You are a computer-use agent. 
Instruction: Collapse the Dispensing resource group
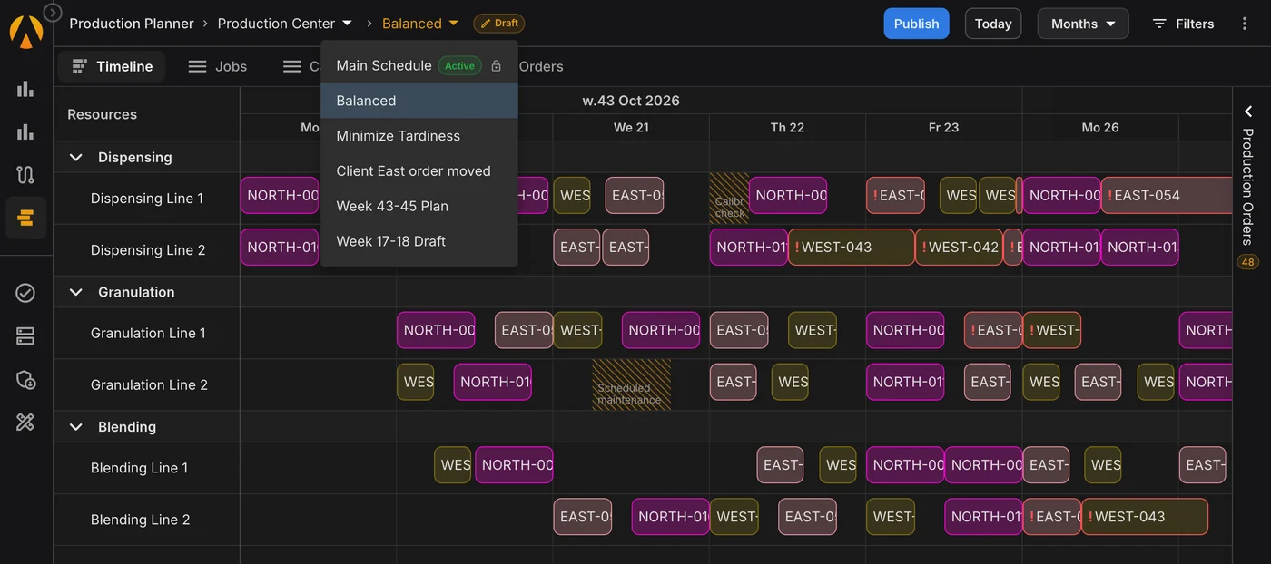(x=76, y=158)
